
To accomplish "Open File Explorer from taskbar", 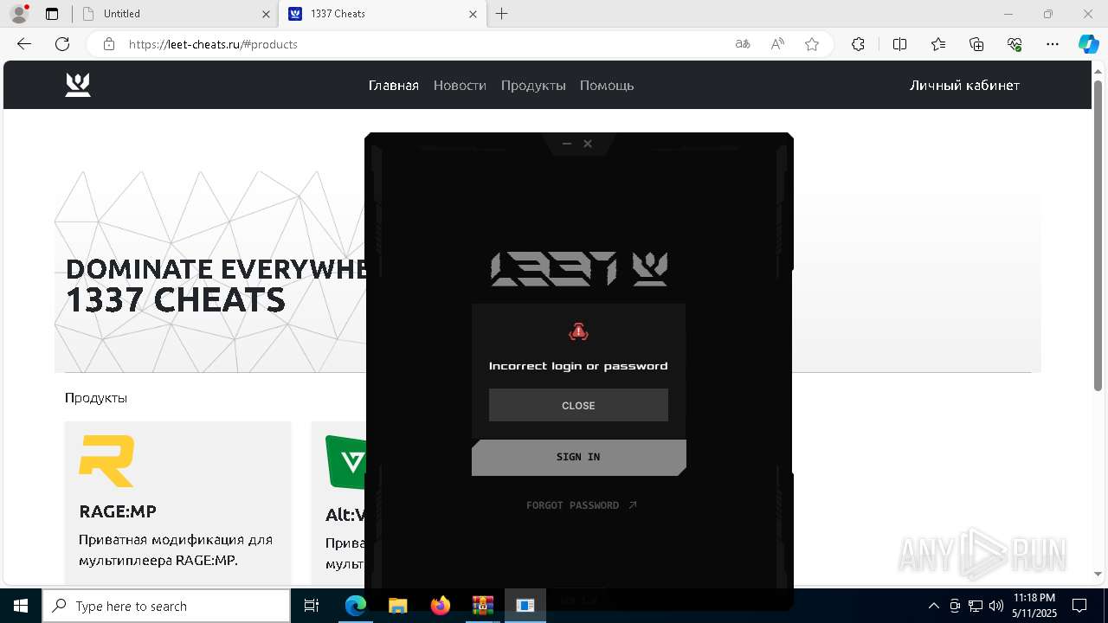I will pyautogui.click(x=397, y=606).
